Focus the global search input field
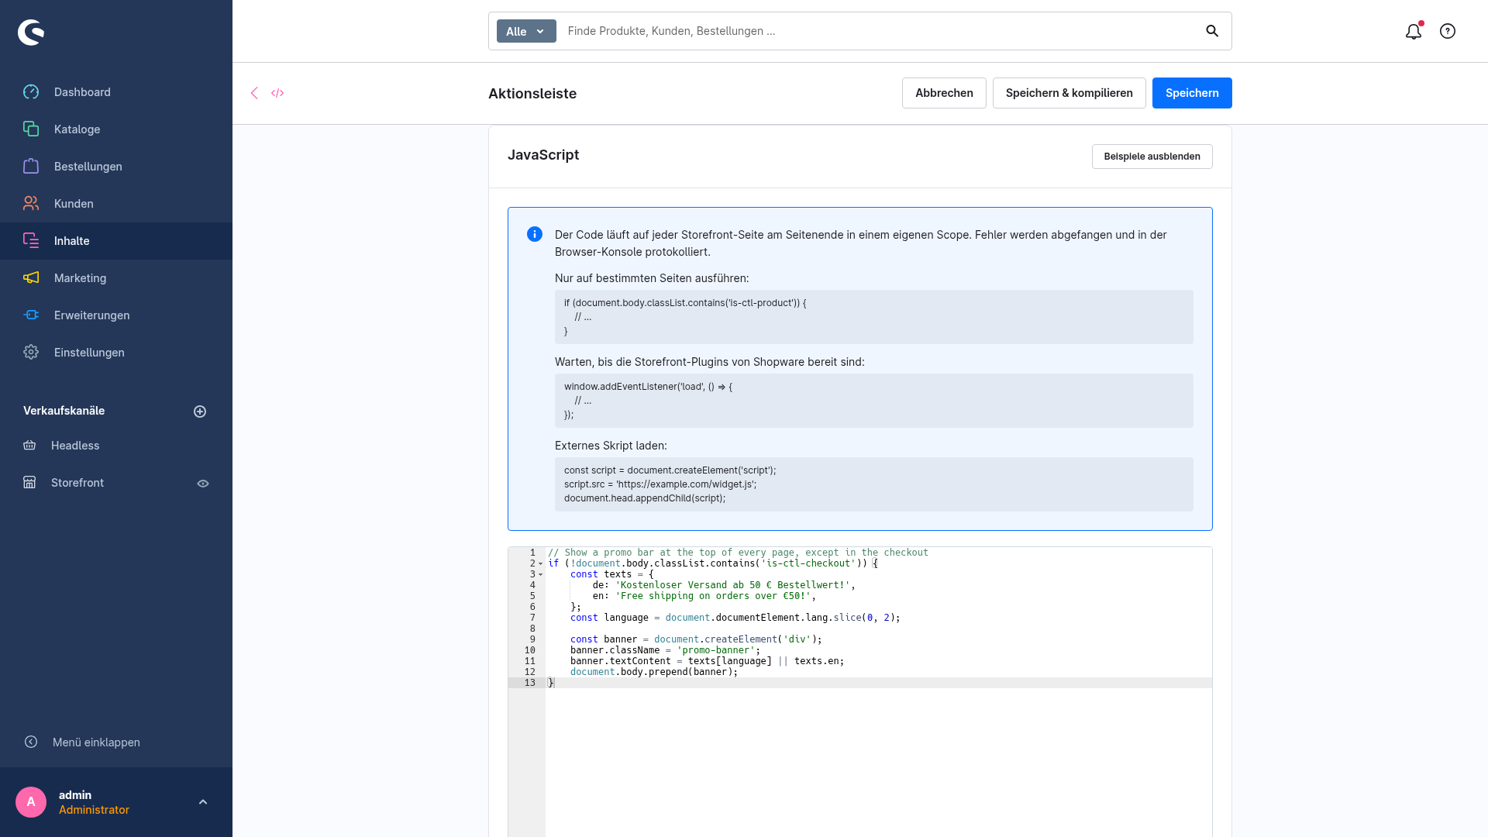The height and width of the screenshot is (837, 1488). pyautogui.click(x=880, y=31)
